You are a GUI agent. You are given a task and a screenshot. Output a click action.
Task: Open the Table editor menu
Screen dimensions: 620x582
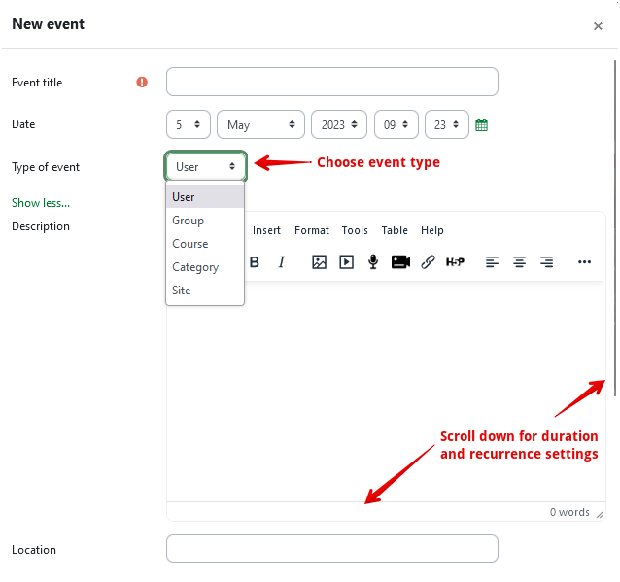click(x=395, y=230)
